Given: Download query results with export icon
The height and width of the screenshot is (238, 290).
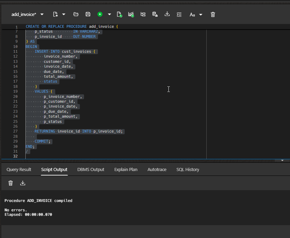Looking at the screenshot, I should tap(167, 14).
